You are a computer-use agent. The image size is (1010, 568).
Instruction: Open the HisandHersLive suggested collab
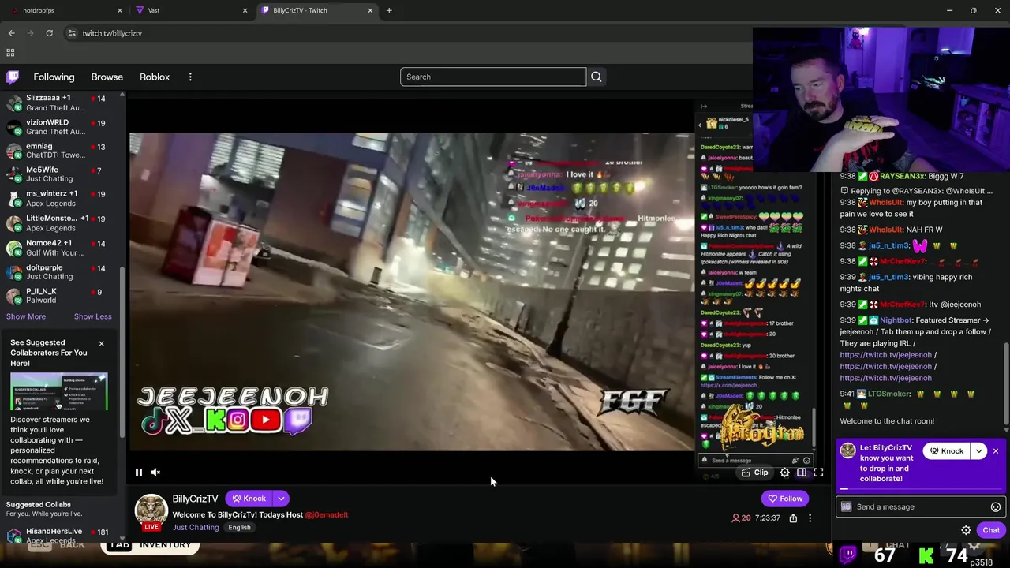60,536
